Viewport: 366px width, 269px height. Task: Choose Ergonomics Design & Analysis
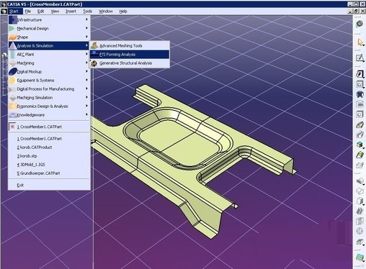(x=49, y=106)
